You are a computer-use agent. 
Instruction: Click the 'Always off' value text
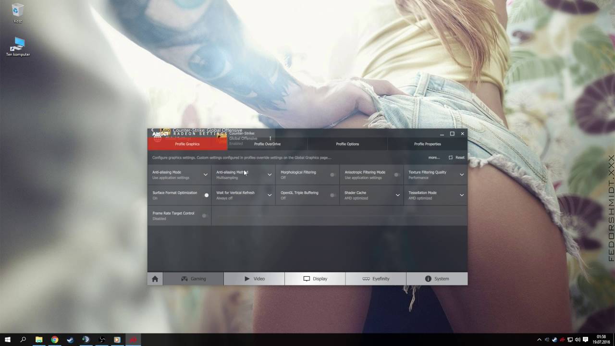224,198
